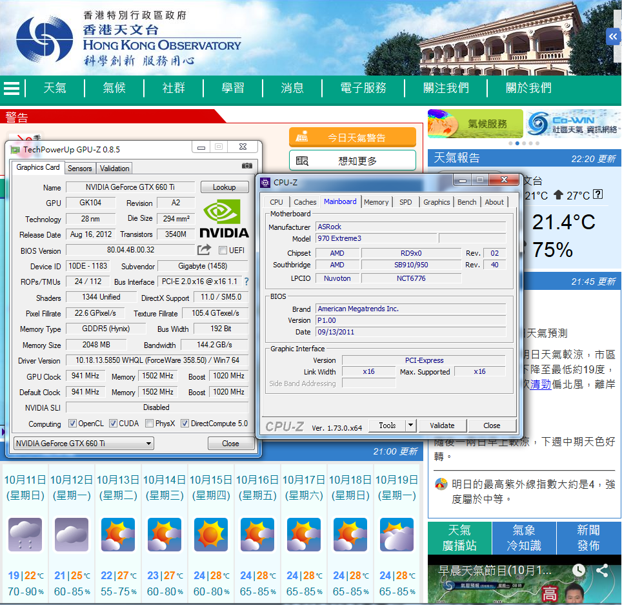Click the 今日天氣警告 orange button

coord(352,138)
